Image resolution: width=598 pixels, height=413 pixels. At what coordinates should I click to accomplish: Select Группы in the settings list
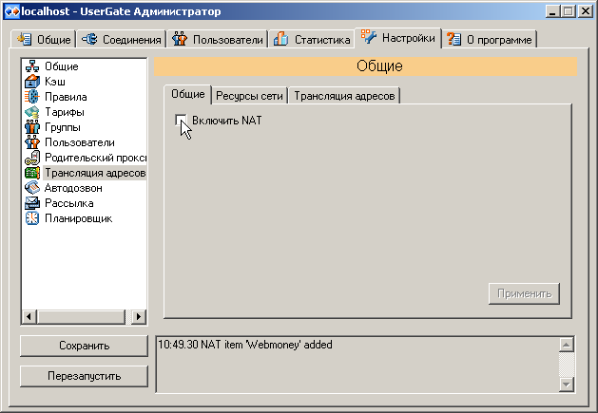[x=63, y=127]
